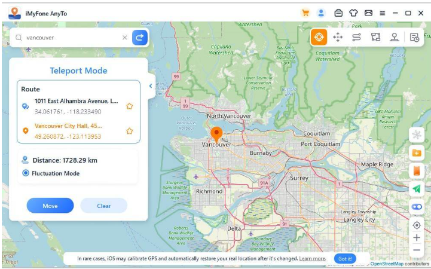Click the orange map pin on Vancouver
The width and height of the screenshot is (431, 269).
point(216,134)
